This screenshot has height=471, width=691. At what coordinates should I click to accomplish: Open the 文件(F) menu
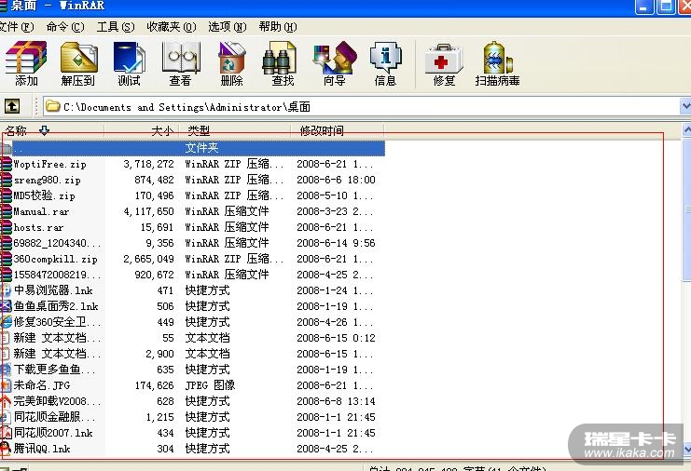[16, 27]
